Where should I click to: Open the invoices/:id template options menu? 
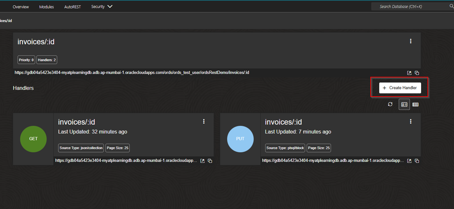point(411,41)
